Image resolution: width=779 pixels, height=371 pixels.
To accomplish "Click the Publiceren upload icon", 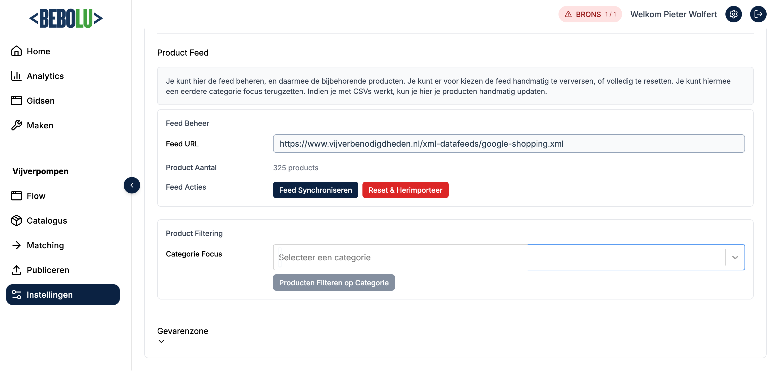I will tap(16, 270).
